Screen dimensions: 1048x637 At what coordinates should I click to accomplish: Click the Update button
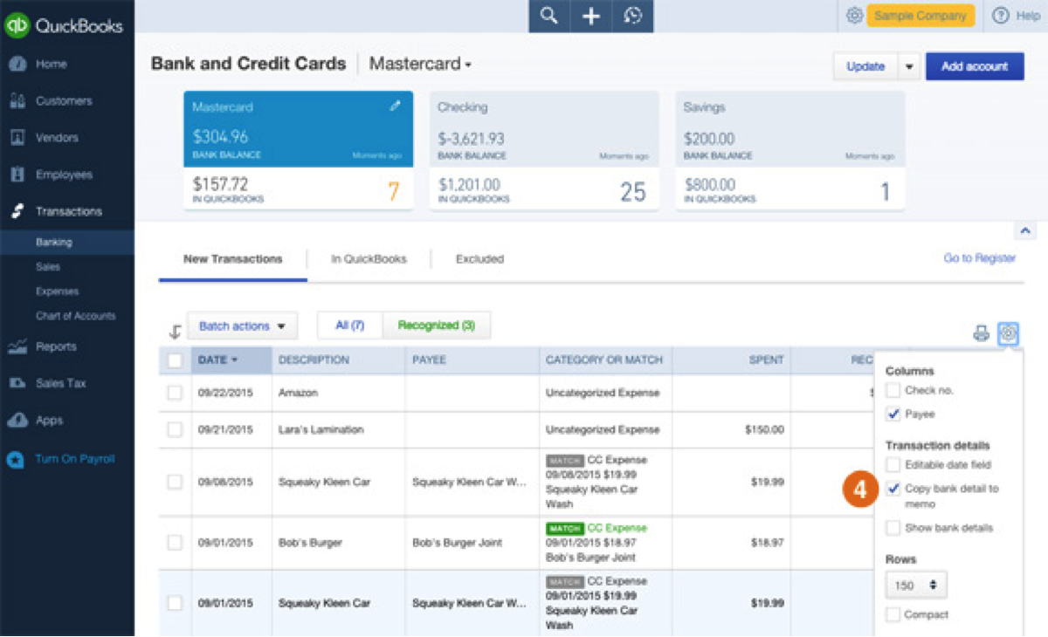pyautogui.click(x=865, y=66)
